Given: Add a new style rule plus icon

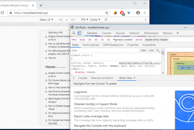Looking at the screenshot, I should coord(158,50).
